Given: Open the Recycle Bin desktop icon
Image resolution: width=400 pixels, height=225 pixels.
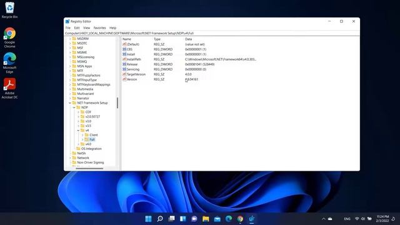Looking at the screenshot, I should [x=9, y=10].
